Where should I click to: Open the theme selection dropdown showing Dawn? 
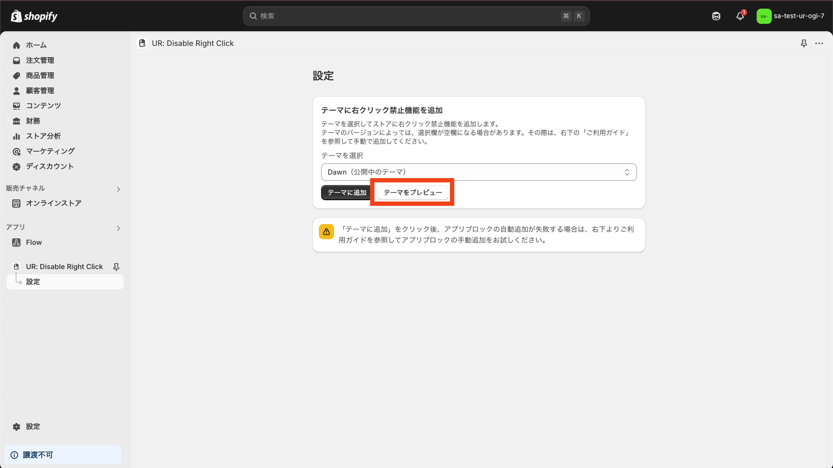point(479,172)
